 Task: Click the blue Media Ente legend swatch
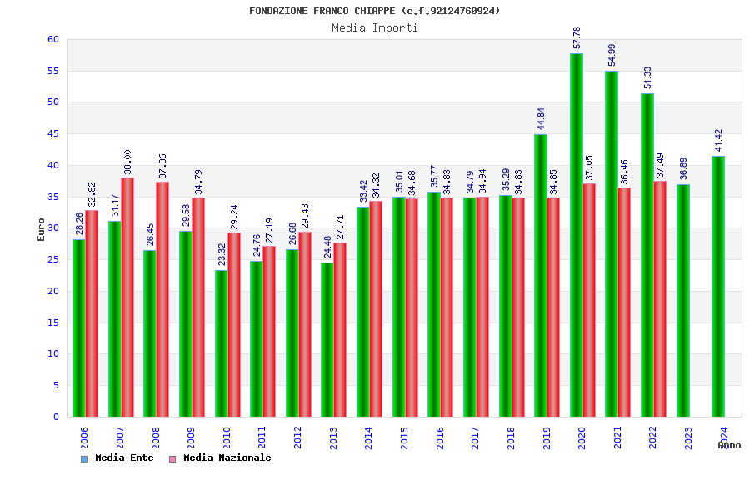(x=84, y=459)
